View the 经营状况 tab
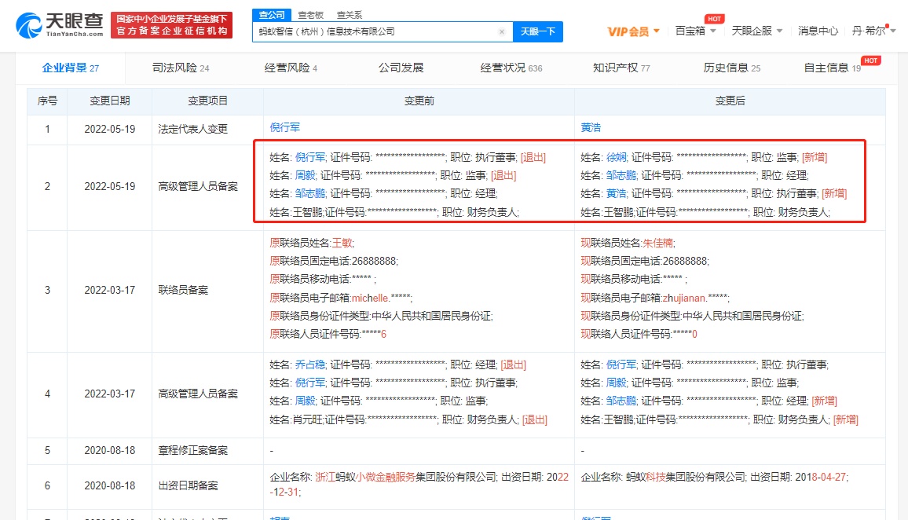The width and height of the screenshot is (908, 520). click(x=511, y=68)
